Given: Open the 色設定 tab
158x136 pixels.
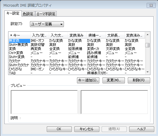Looking at the screenshot, I should [28, 14].
